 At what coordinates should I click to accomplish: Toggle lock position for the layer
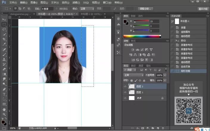tap(140, 81)
